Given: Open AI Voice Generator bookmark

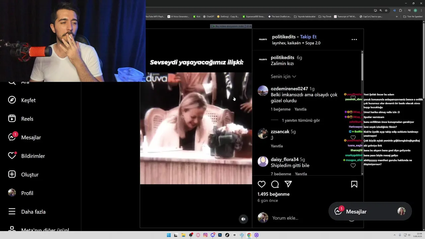Looking at the screenshot, I should [x=179, y=17].
